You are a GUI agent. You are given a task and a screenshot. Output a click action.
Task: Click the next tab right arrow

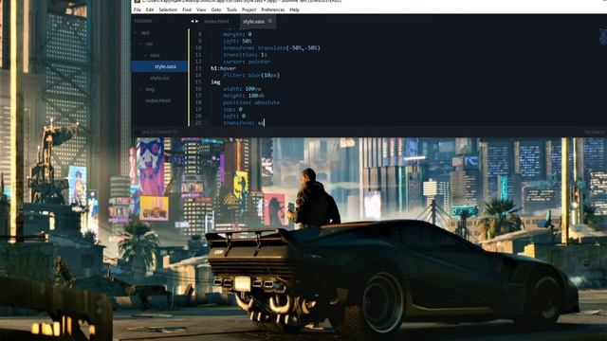197,21
